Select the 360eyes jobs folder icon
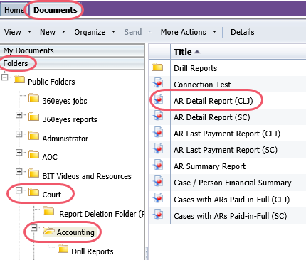This screenshot has width=306, height=260. (33, 98)
